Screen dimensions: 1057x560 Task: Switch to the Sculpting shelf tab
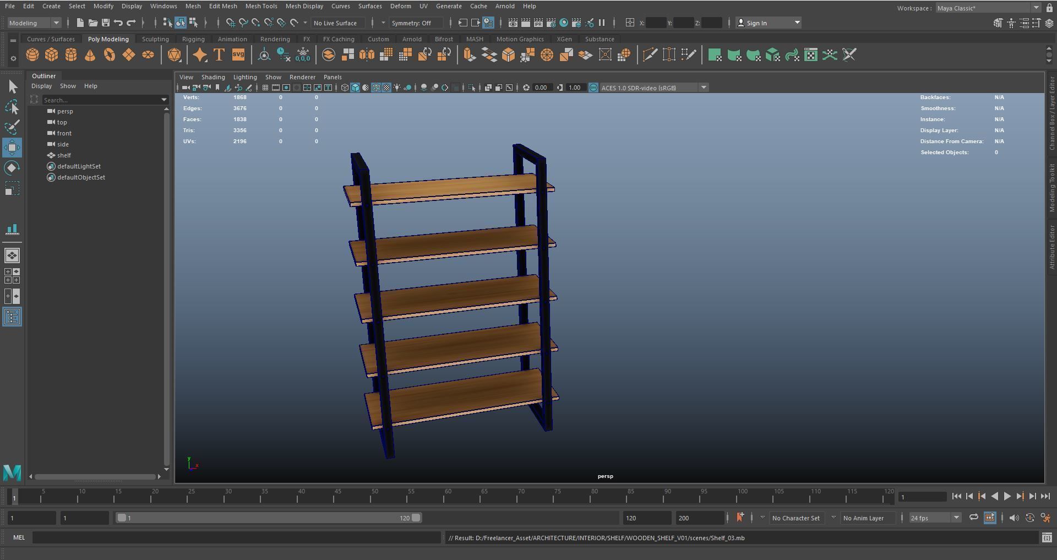tap(155, 39)
